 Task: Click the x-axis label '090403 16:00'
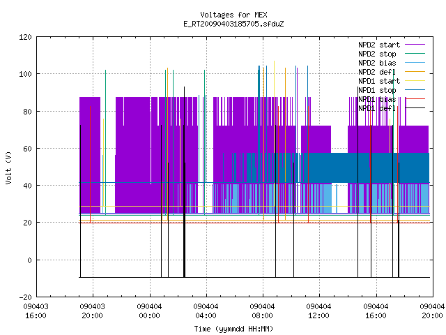[x=36, y=311]
